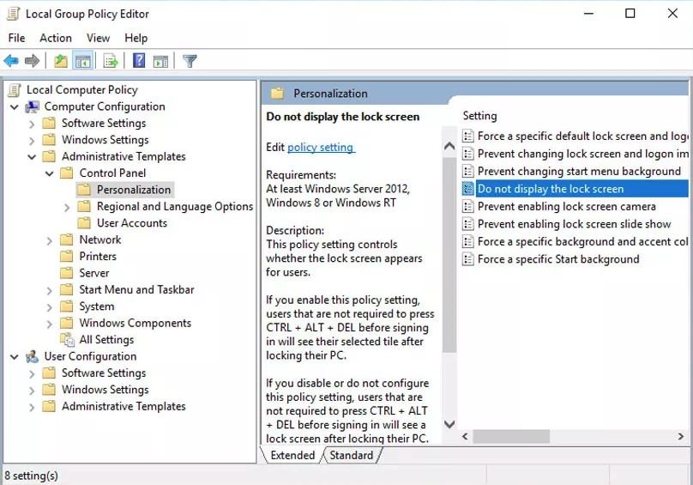Click the Filter funnel icon
Screen dimensions: 693x485
coord(190,61)
